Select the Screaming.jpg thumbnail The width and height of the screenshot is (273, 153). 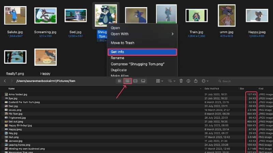(x=45, y=16)
